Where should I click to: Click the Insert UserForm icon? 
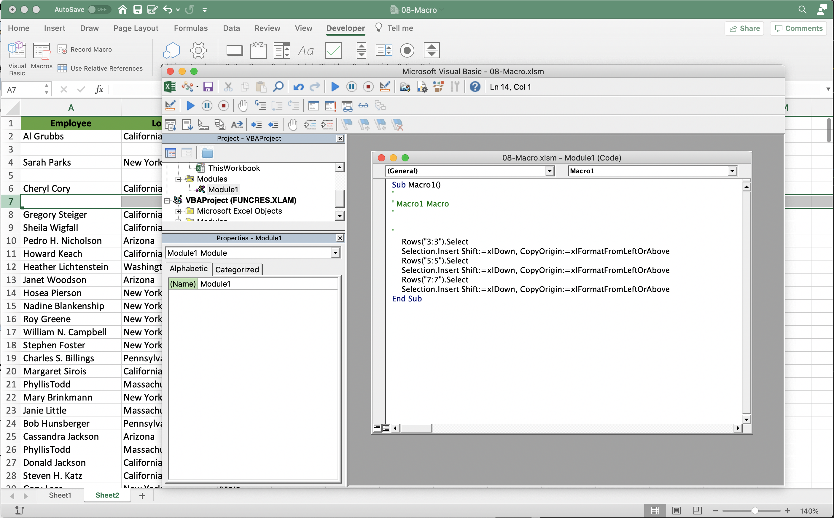187,87
